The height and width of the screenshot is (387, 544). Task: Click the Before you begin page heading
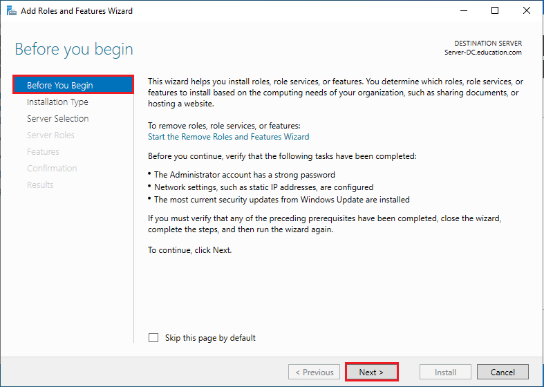(x=74, y=50)
